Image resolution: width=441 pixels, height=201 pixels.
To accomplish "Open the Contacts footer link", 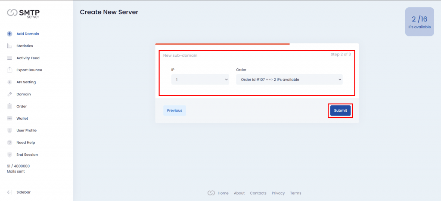I will [x=258, y=193].
